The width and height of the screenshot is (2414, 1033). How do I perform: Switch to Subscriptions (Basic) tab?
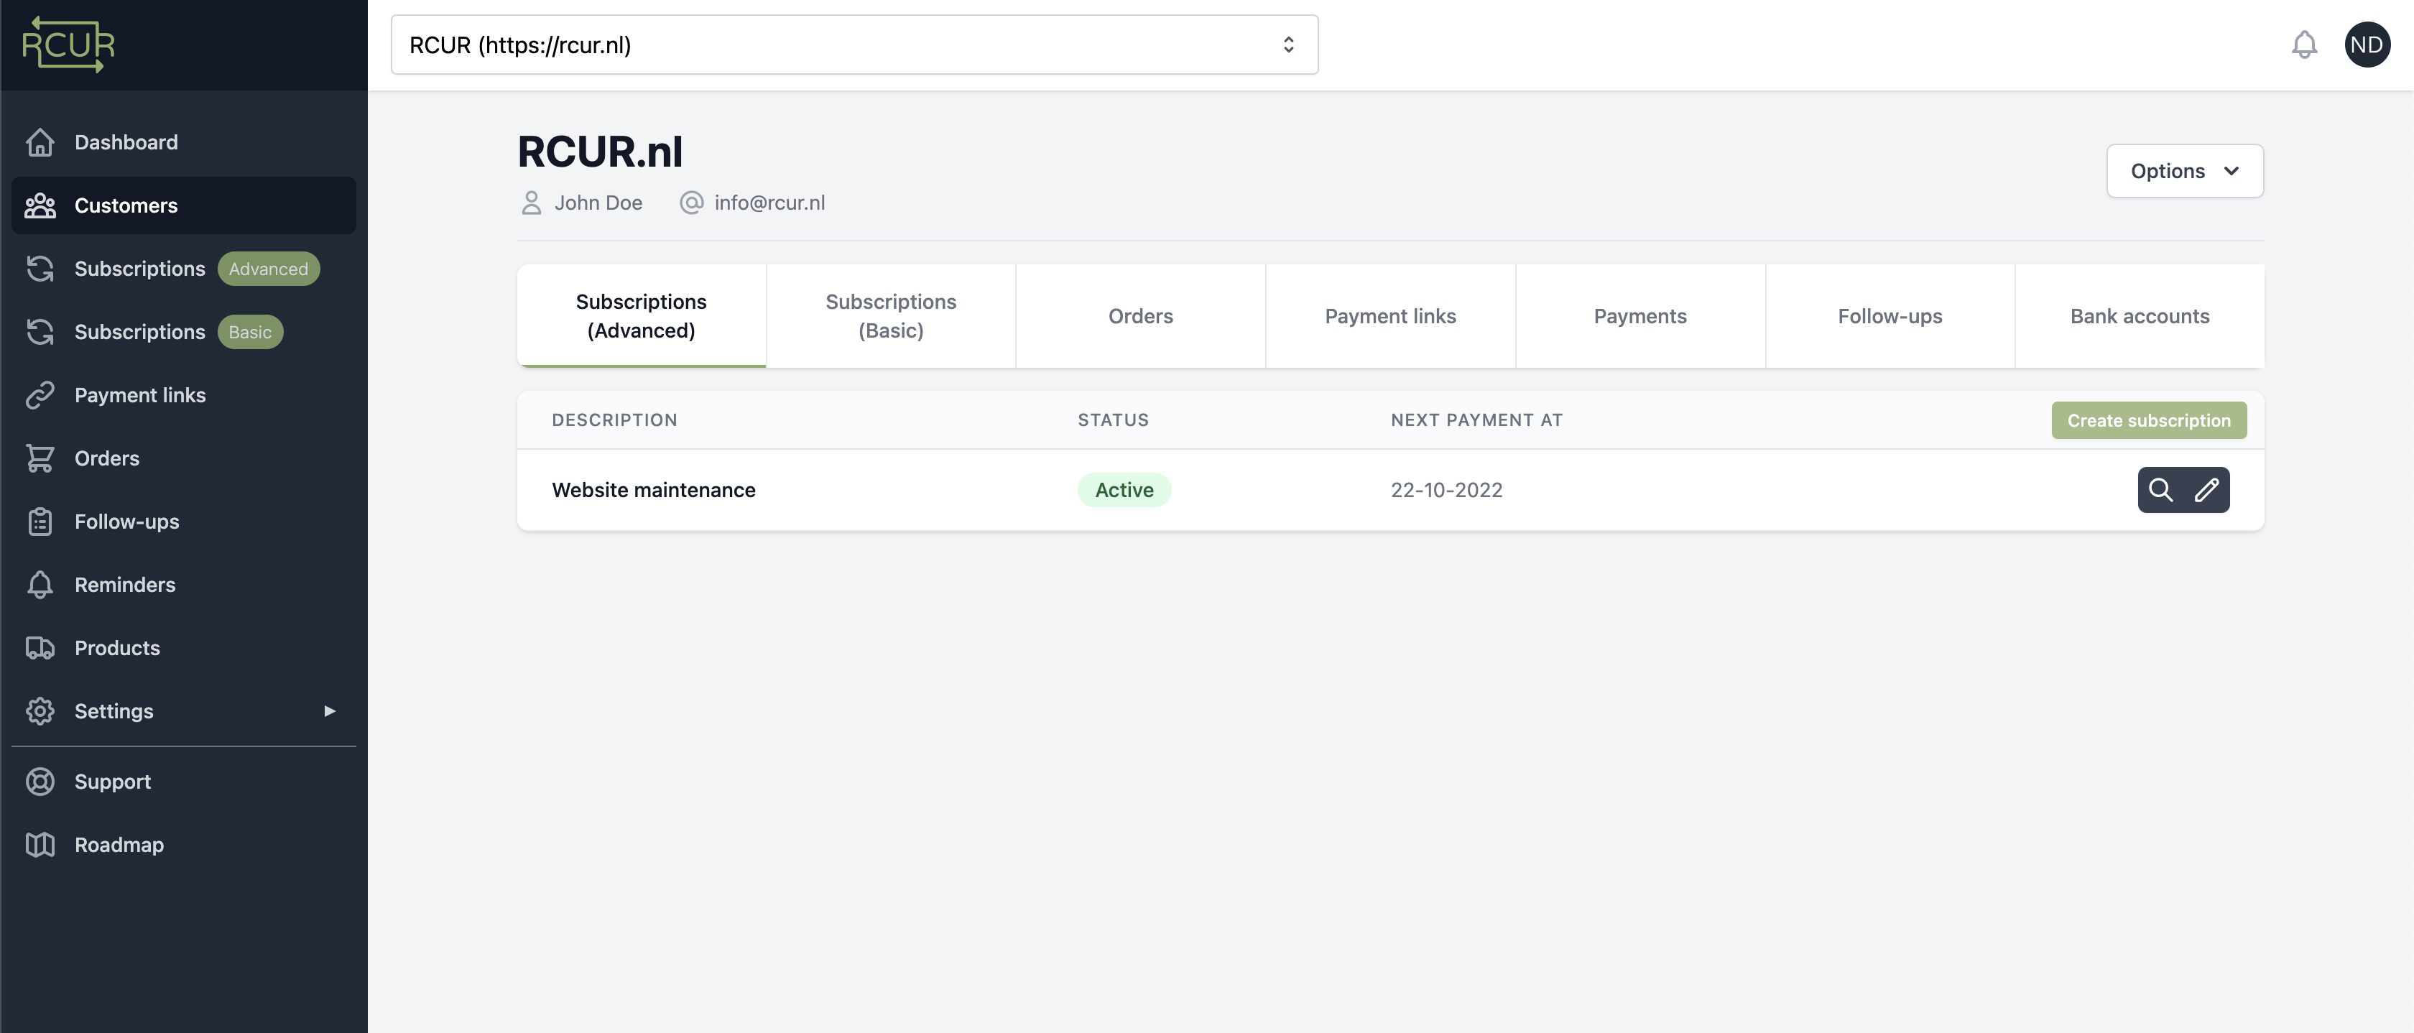pyautogui.click(x=891, y=316)
